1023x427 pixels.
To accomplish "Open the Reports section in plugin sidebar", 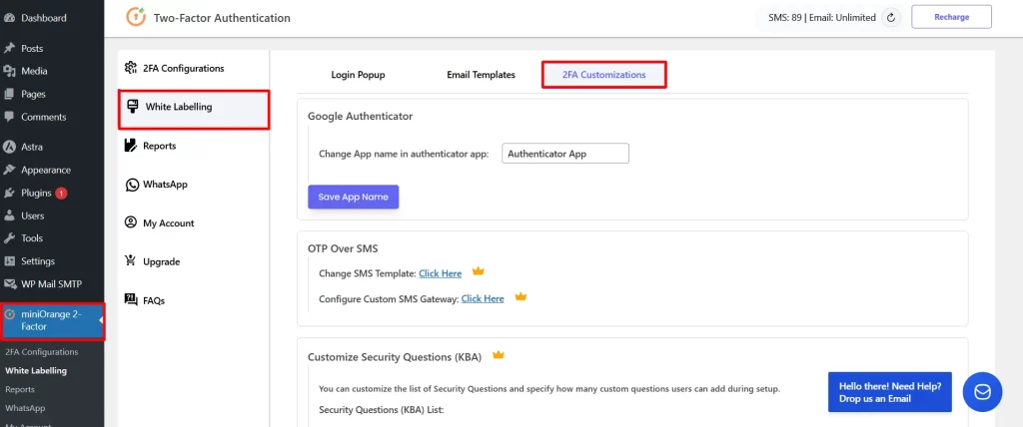I will (160, 146).
